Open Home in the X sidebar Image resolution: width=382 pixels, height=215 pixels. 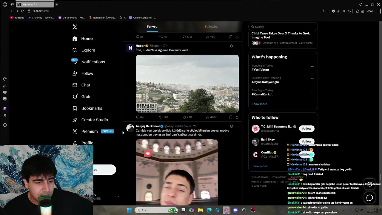pyautogui.click(x=83, y=39)
